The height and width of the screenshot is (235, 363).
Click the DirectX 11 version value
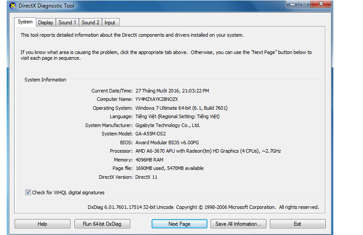(x=146, y=177)
